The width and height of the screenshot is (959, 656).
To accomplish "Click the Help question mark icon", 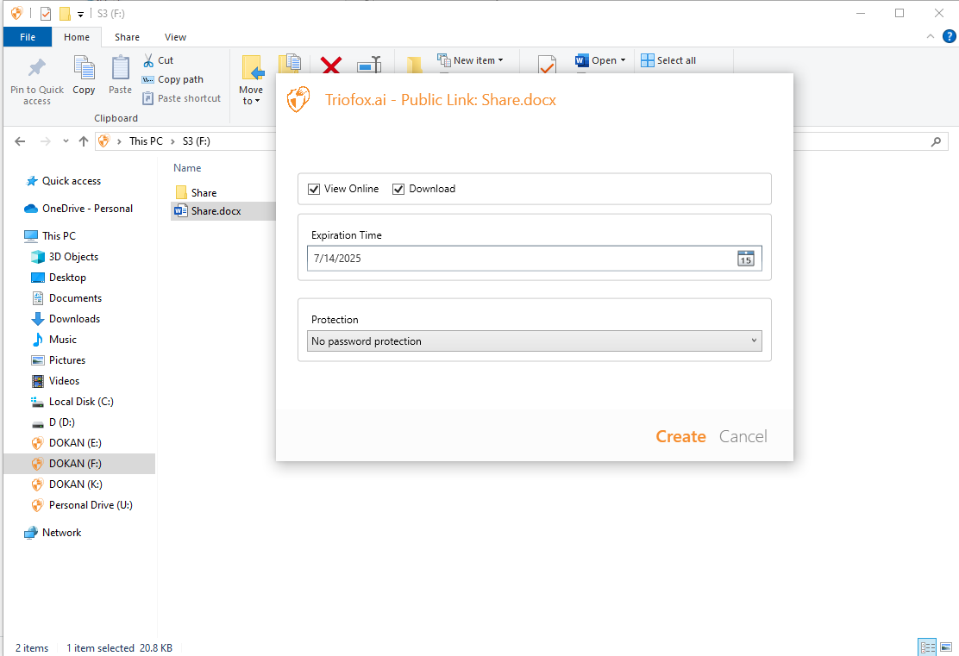I will pos(950,37).
